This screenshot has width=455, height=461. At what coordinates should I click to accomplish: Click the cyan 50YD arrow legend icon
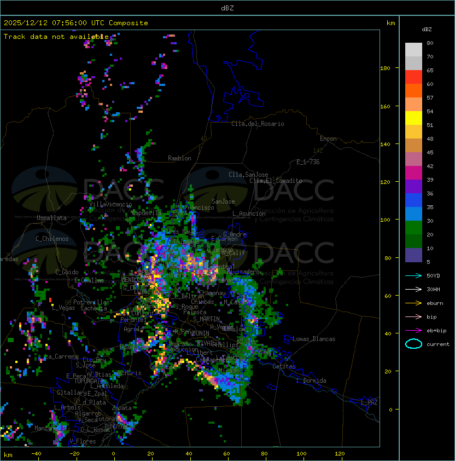coord(413,275)
